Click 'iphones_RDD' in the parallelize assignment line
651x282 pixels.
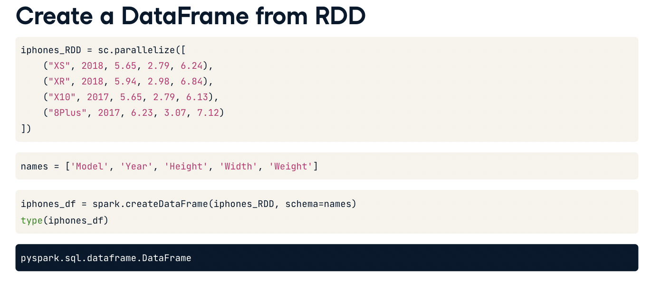[51, 50]
